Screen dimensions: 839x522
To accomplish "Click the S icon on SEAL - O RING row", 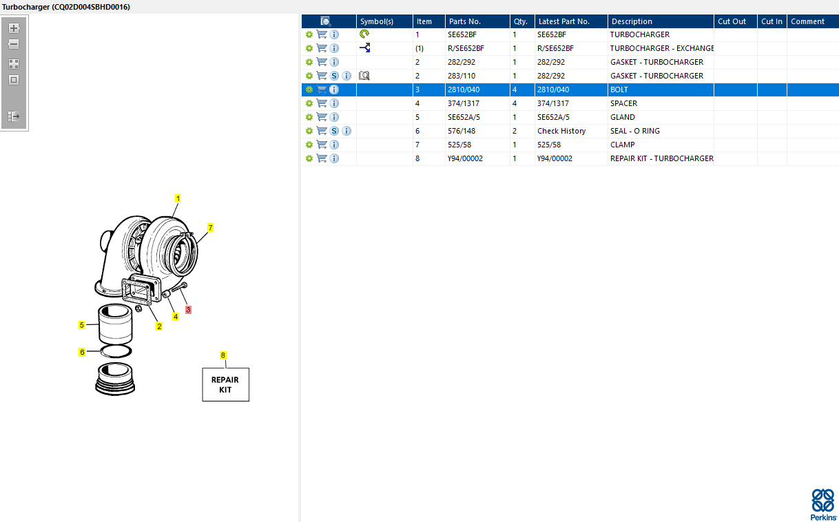I will click(334, 131).
